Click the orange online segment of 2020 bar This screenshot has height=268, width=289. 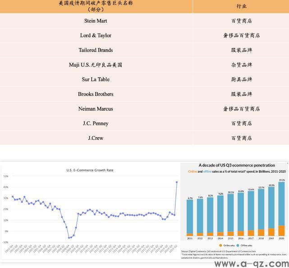coord(281,231)
